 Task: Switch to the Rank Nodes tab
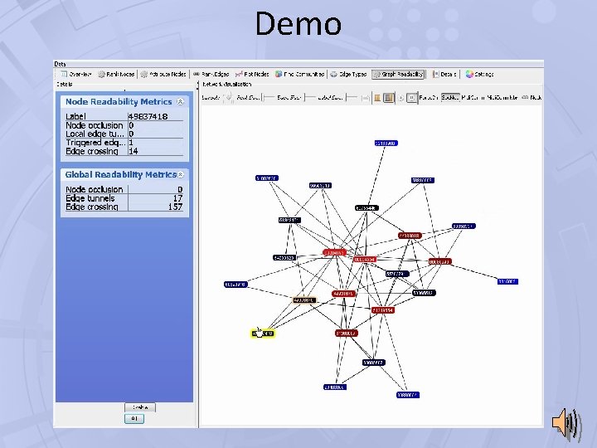pyautogui.click(x=116, y=75)
